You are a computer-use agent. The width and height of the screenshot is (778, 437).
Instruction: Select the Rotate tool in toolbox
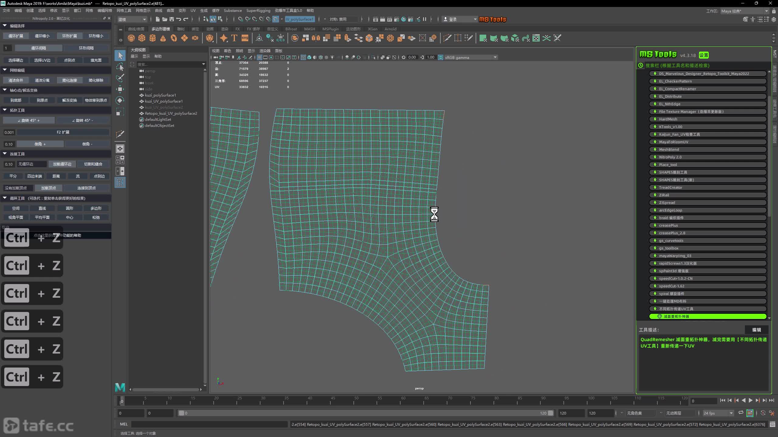(x=120, y=100)
